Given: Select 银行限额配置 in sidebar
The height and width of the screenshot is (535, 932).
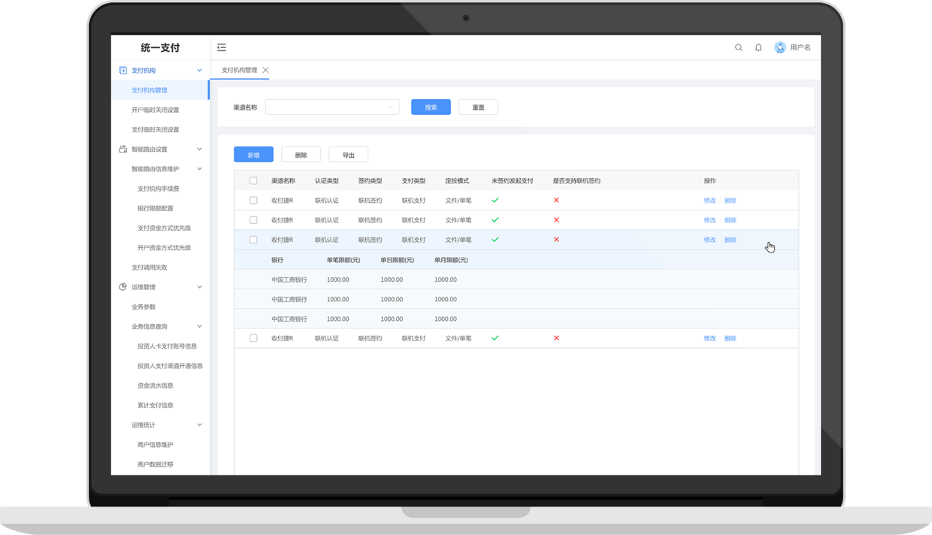Looking at the screenshot, I should point(156,209).
